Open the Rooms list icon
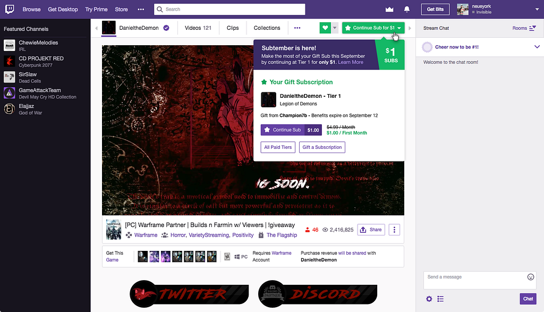 [532, 28]
